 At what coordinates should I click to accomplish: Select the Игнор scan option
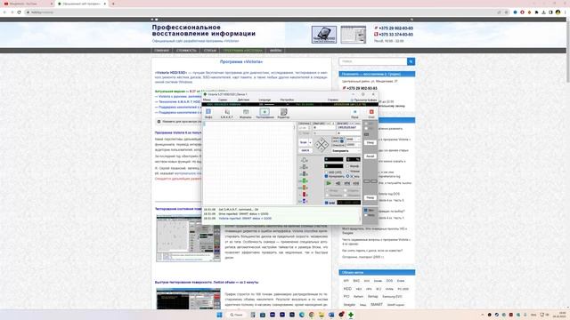(x=333, y=190)
